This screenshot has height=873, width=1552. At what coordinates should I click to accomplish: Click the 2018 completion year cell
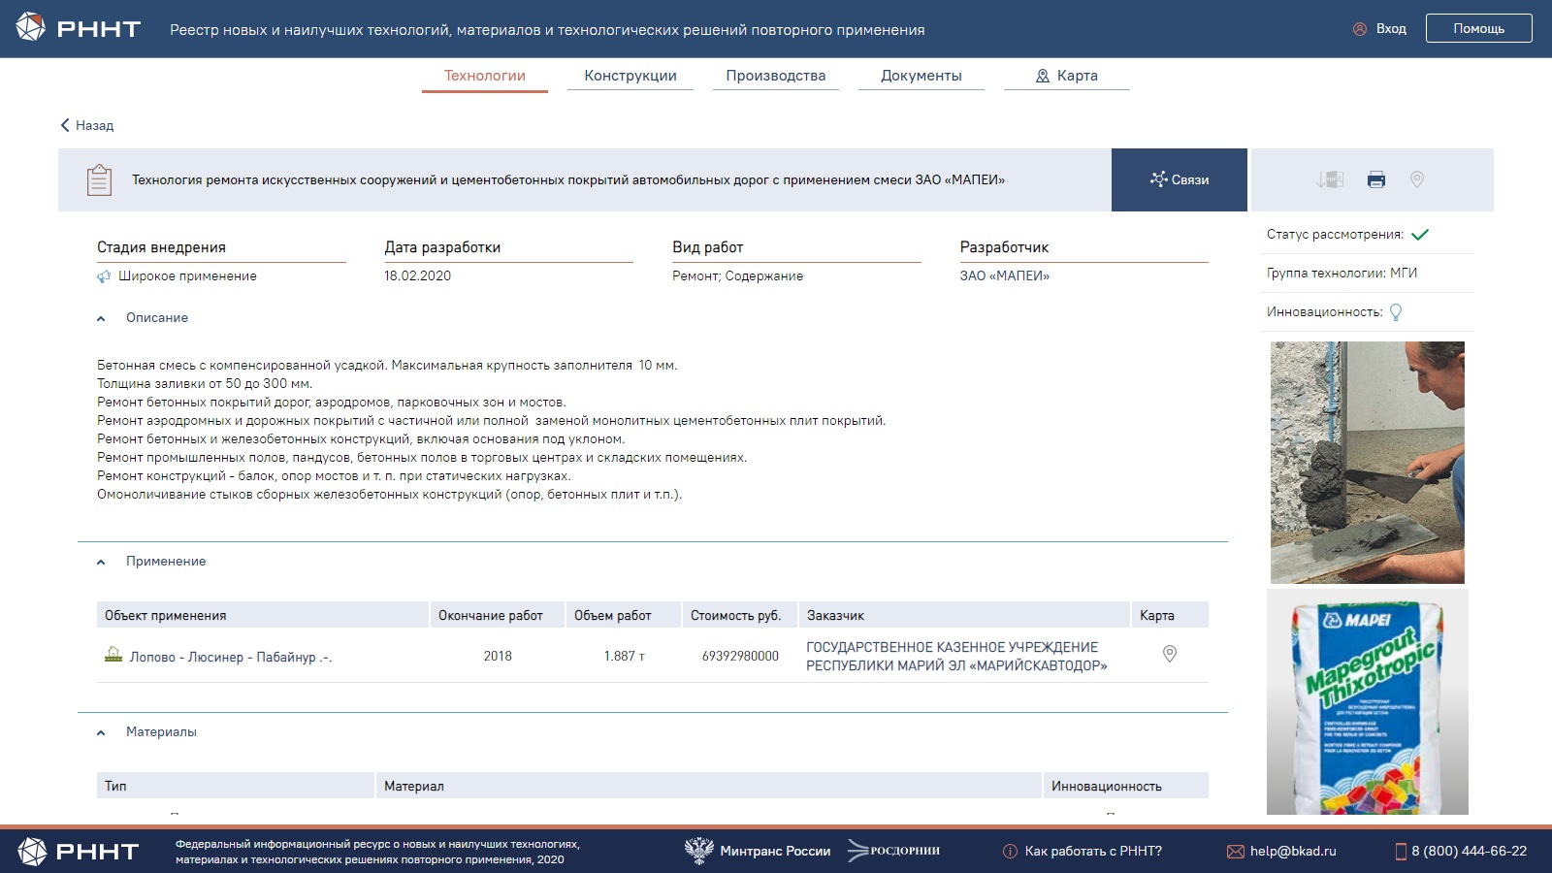pos(498,657)
